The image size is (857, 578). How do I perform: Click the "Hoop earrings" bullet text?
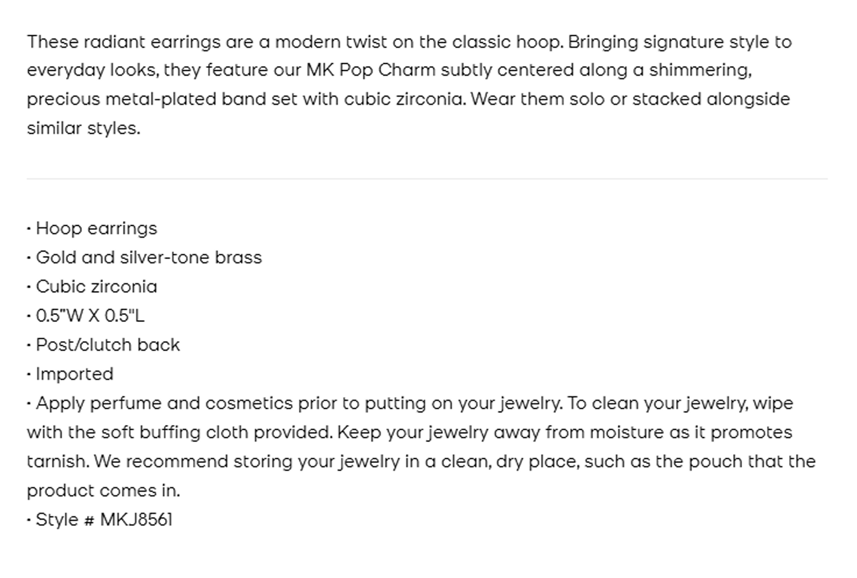tap(96, 229)
